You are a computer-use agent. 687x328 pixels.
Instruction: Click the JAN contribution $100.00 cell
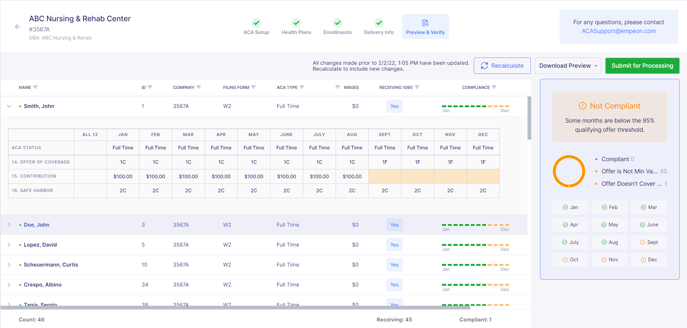pyautogui.click(x=123, y=176)
